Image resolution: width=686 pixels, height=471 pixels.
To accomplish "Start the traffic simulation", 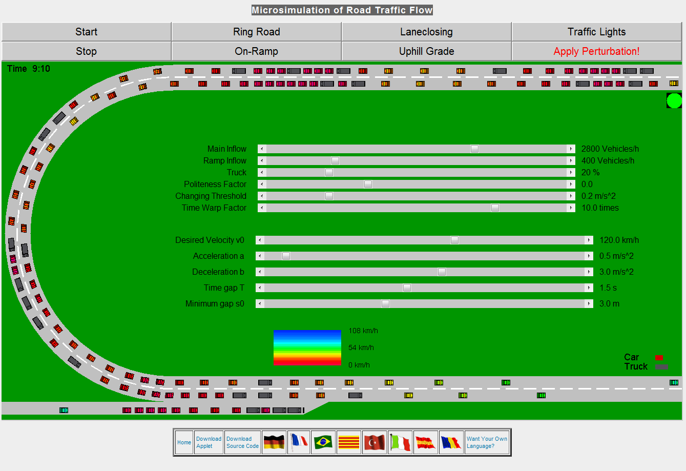I will point(86,31).
